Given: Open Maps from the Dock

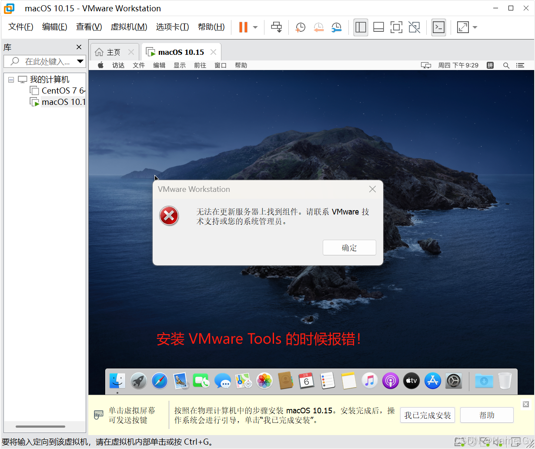Looking at the screenshot, I should pos(244,381).
